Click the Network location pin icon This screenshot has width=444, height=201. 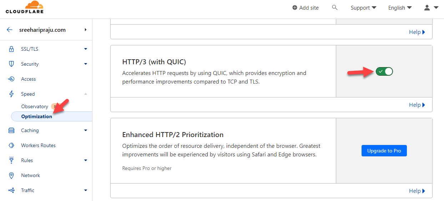point(11,175)
